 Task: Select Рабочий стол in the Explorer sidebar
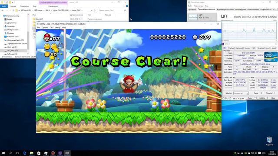coord(13,36)
